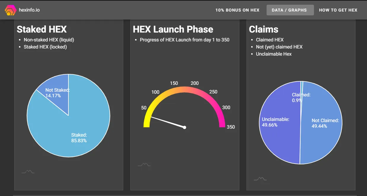Click the chart icon under HEX Launch gauge
The height and width of the screenshot is (196, 367).
click(144, 164)
